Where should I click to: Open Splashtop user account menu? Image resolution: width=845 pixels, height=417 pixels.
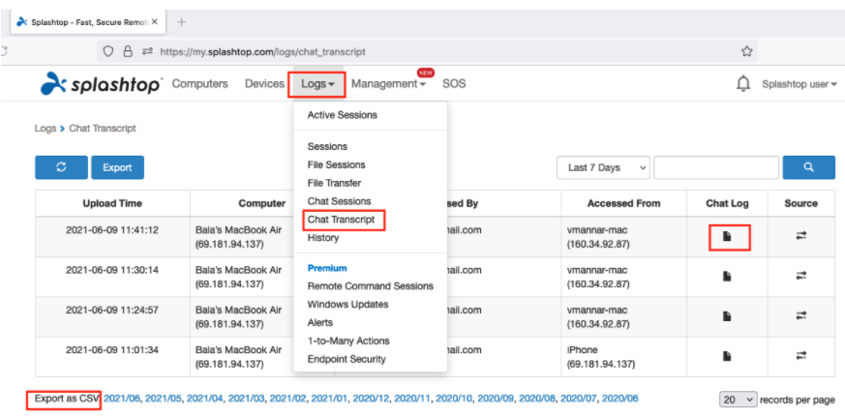pos(800,84)
